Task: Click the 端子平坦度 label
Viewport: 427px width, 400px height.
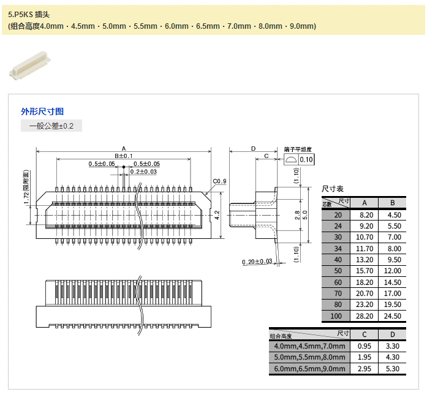Action: click(298, 149)
